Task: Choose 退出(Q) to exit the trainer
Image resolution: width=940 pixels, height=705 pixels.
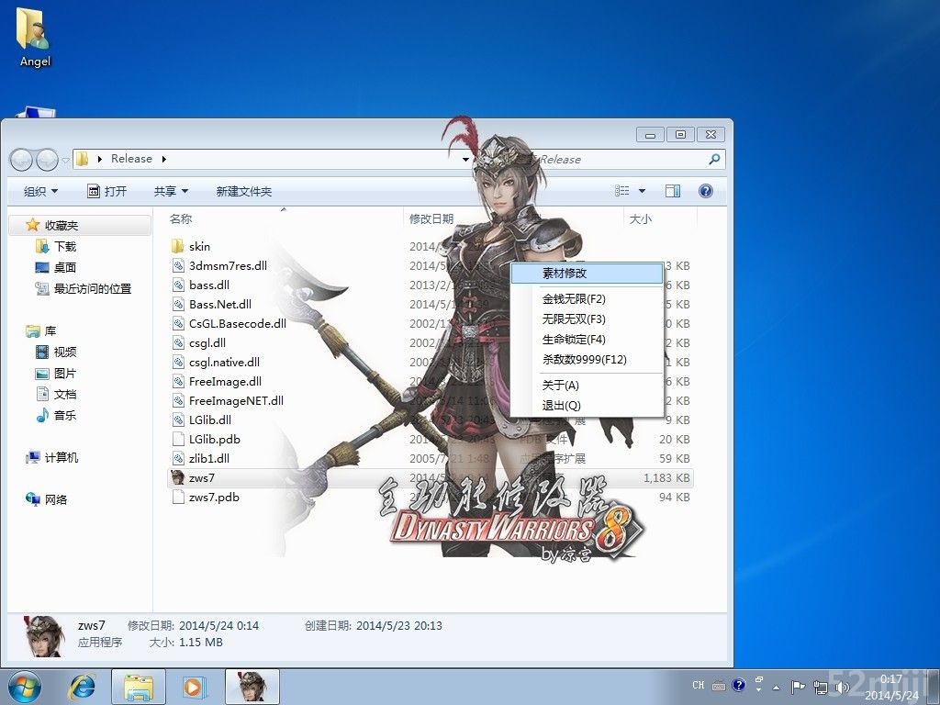Action: tap(561, 406)
